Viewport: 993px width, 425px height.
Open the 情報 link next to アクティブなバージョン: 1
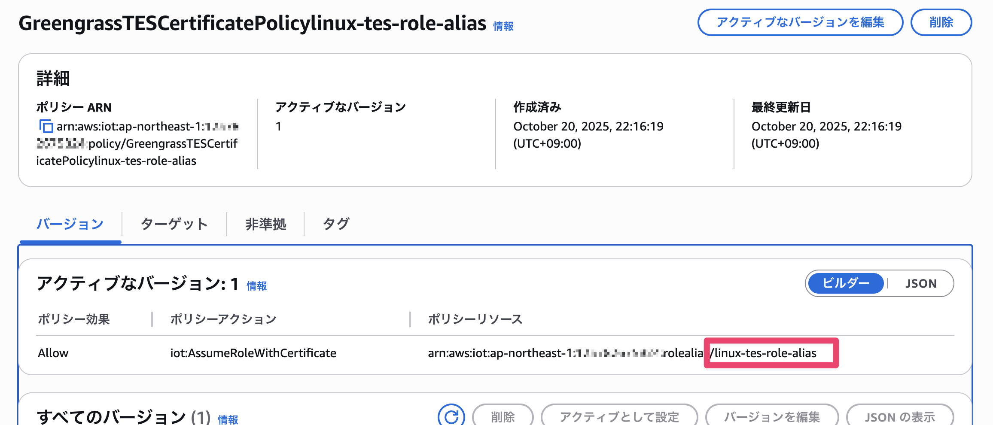(x=257, y=286)
